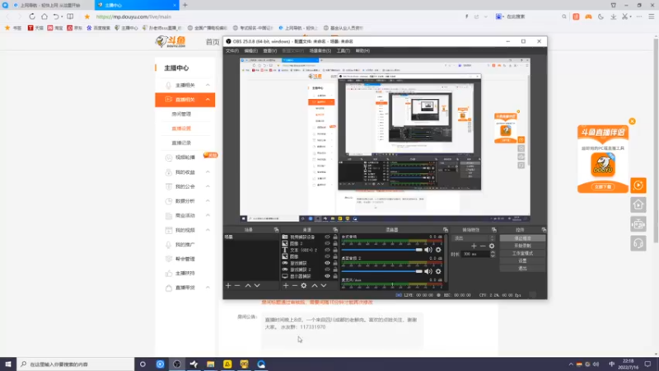Pop out the Audio Mixer dock panel
Image resolution: width=659 pixels, height=371 pixels.
coord(445,230)
